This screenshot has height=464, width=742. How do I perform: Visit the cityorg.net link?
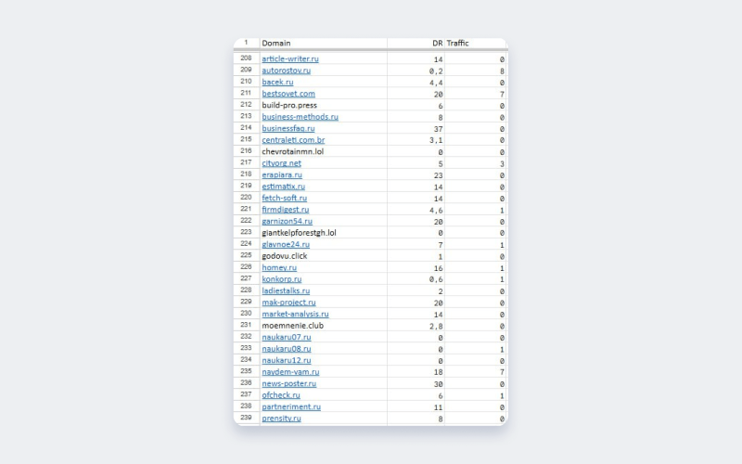point(281,163)
